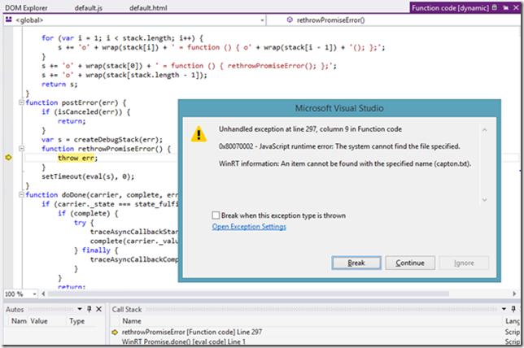Pin the Autos panel with auto-hide icon
The image size is (524, 348).
point(90,309)
